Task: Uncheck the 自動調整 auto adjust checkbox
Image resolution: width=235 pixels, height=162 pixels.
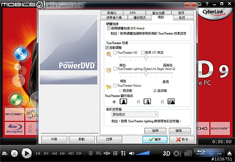Action: click(107, 47)
